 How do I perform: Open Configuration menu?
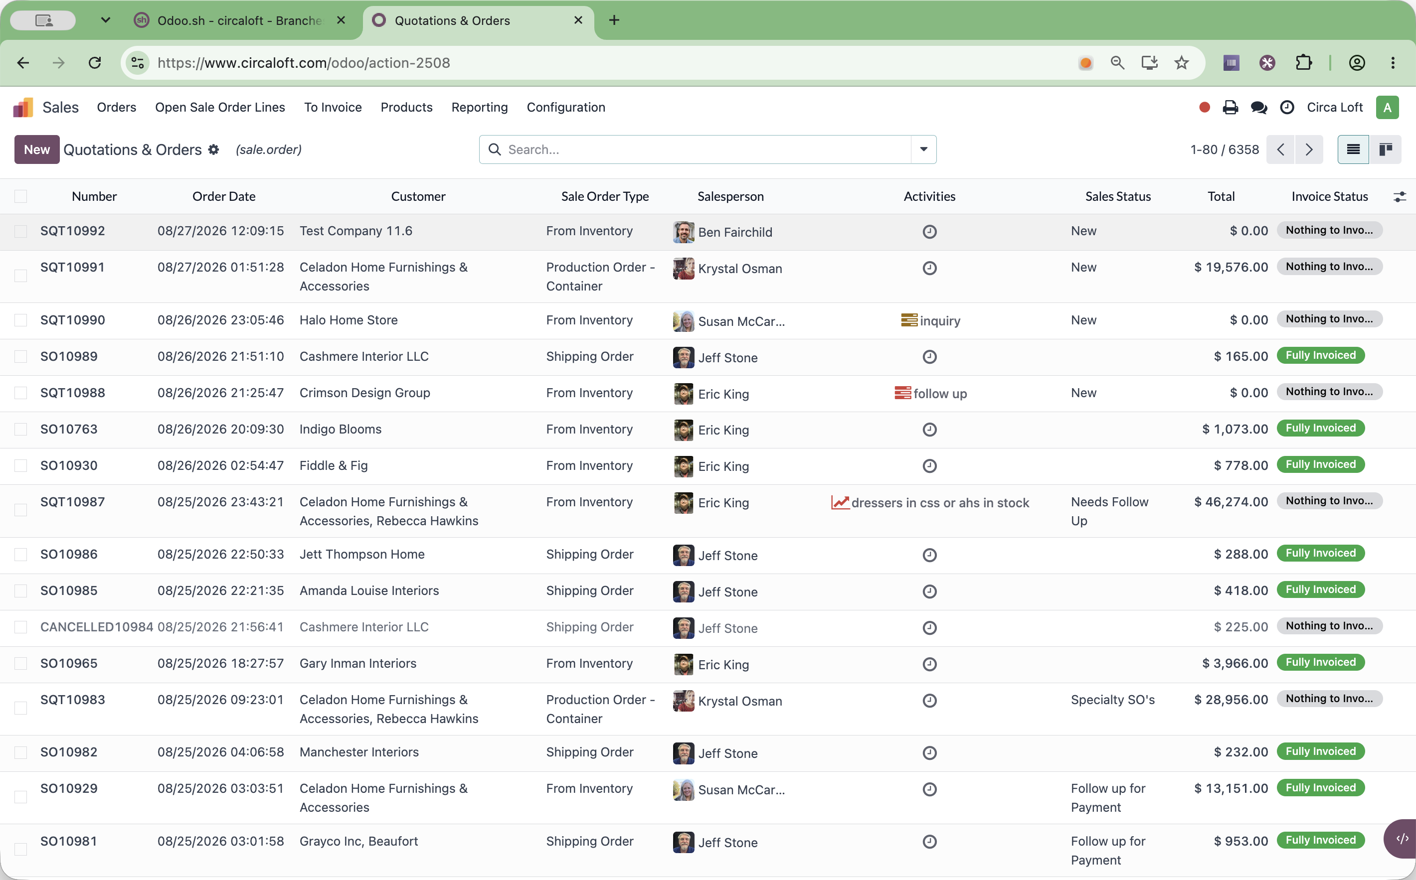pos(566,107)
